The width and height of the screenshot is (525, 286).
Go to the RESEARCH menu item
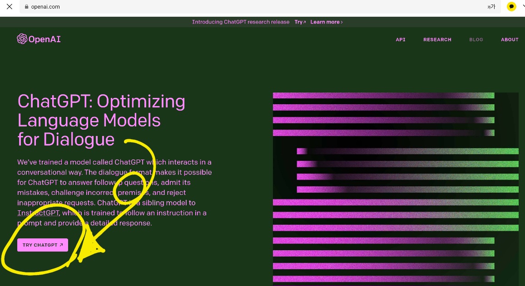point(437,39)
